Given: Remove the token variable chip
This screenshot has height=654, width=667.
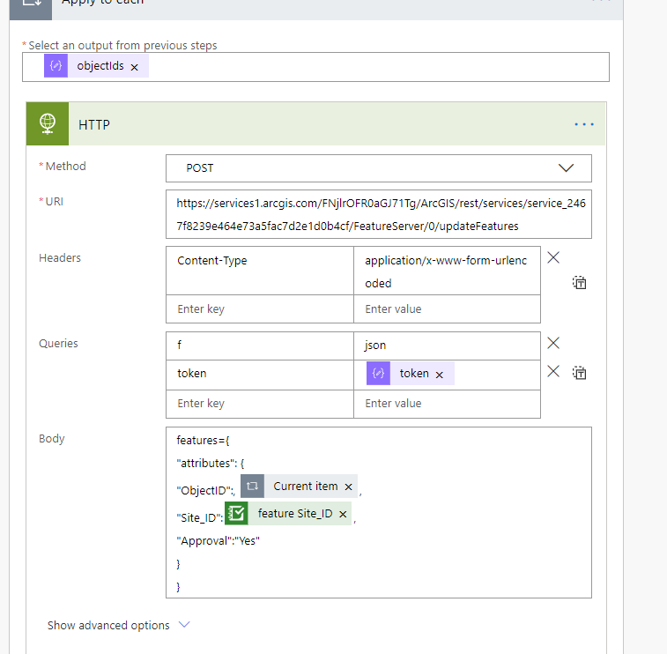Looking at the screenshot, I should click(x=440, y=374).
